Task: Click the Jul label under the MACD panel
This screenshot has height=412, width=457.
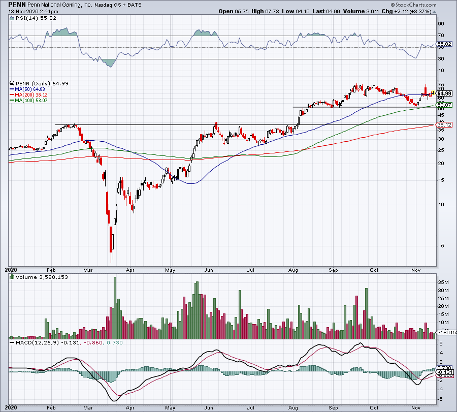Action: click(251, 407)
